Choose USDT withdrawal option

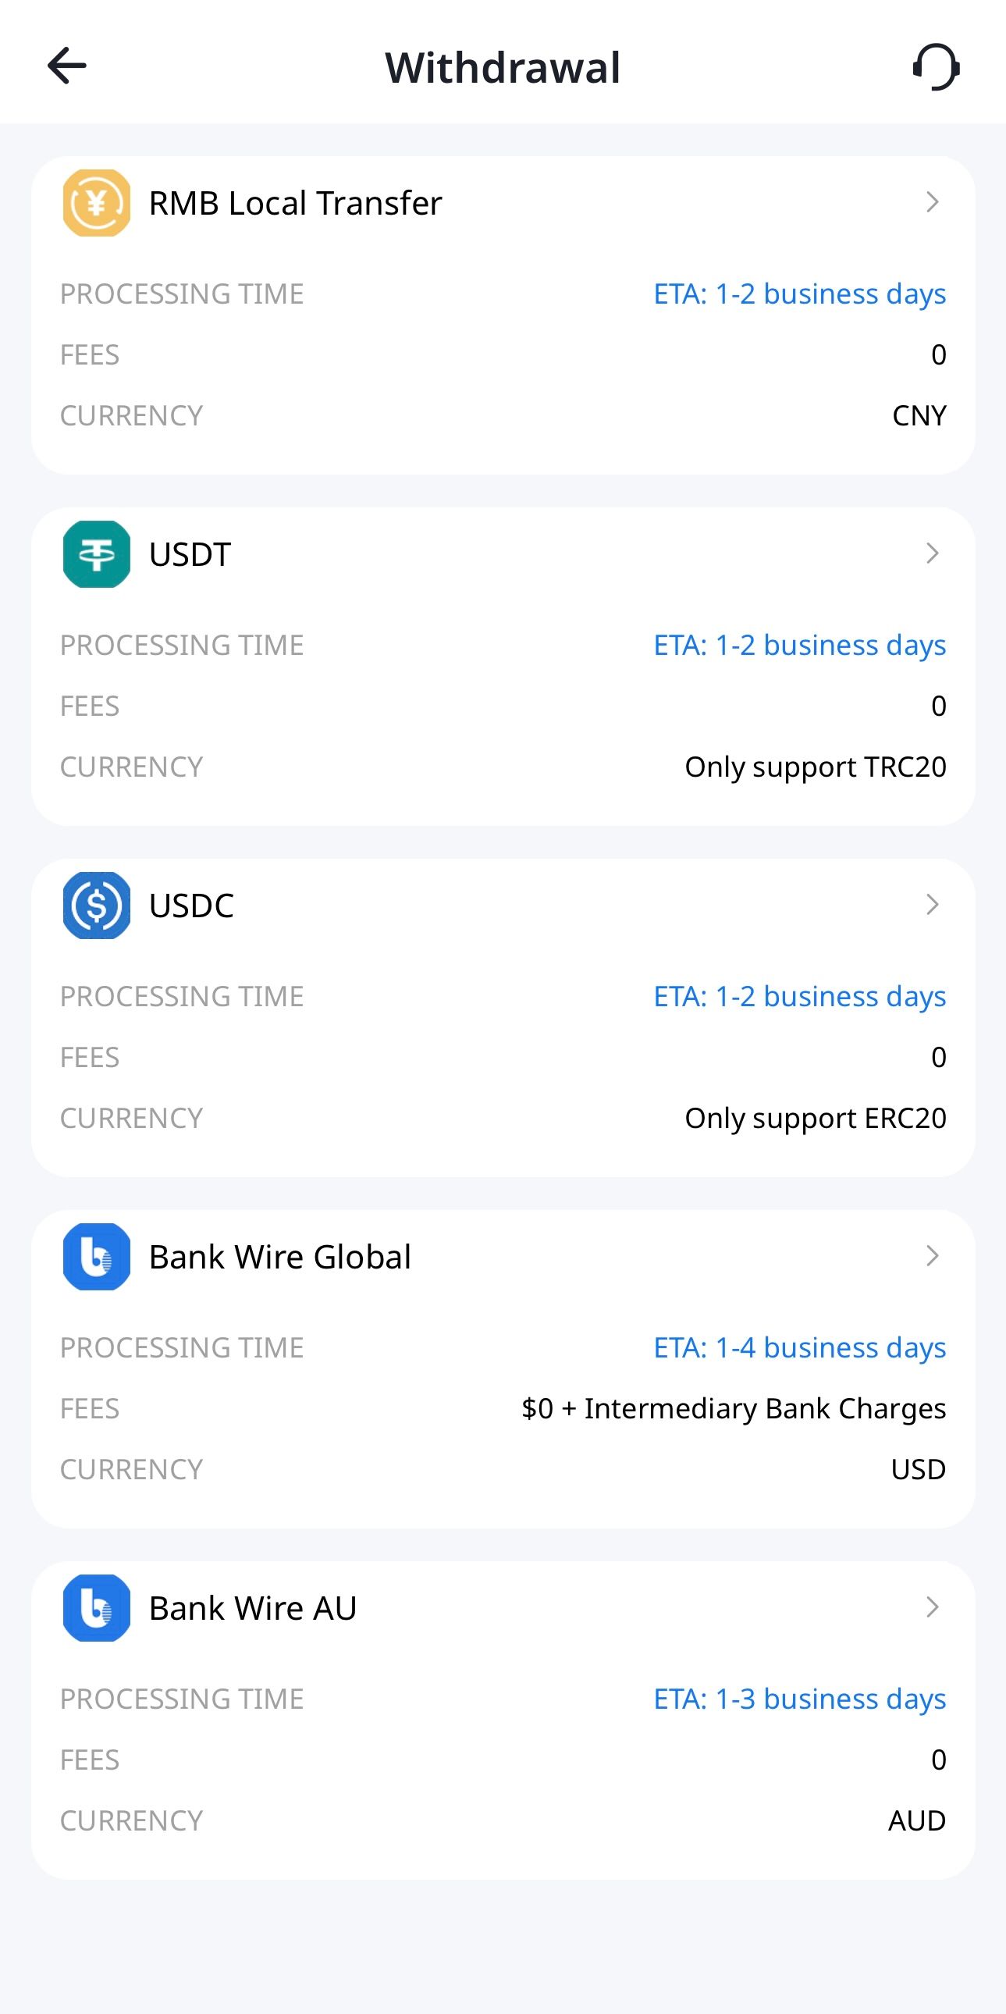point(190,554)
